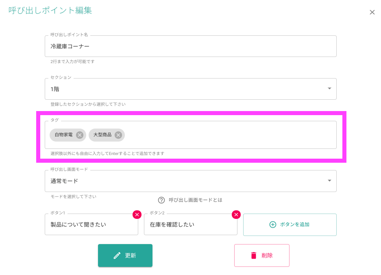Viewport: 381px width, 275px height.
Task: Remove the 大型商品 tag chip
Action: (118, 135)
